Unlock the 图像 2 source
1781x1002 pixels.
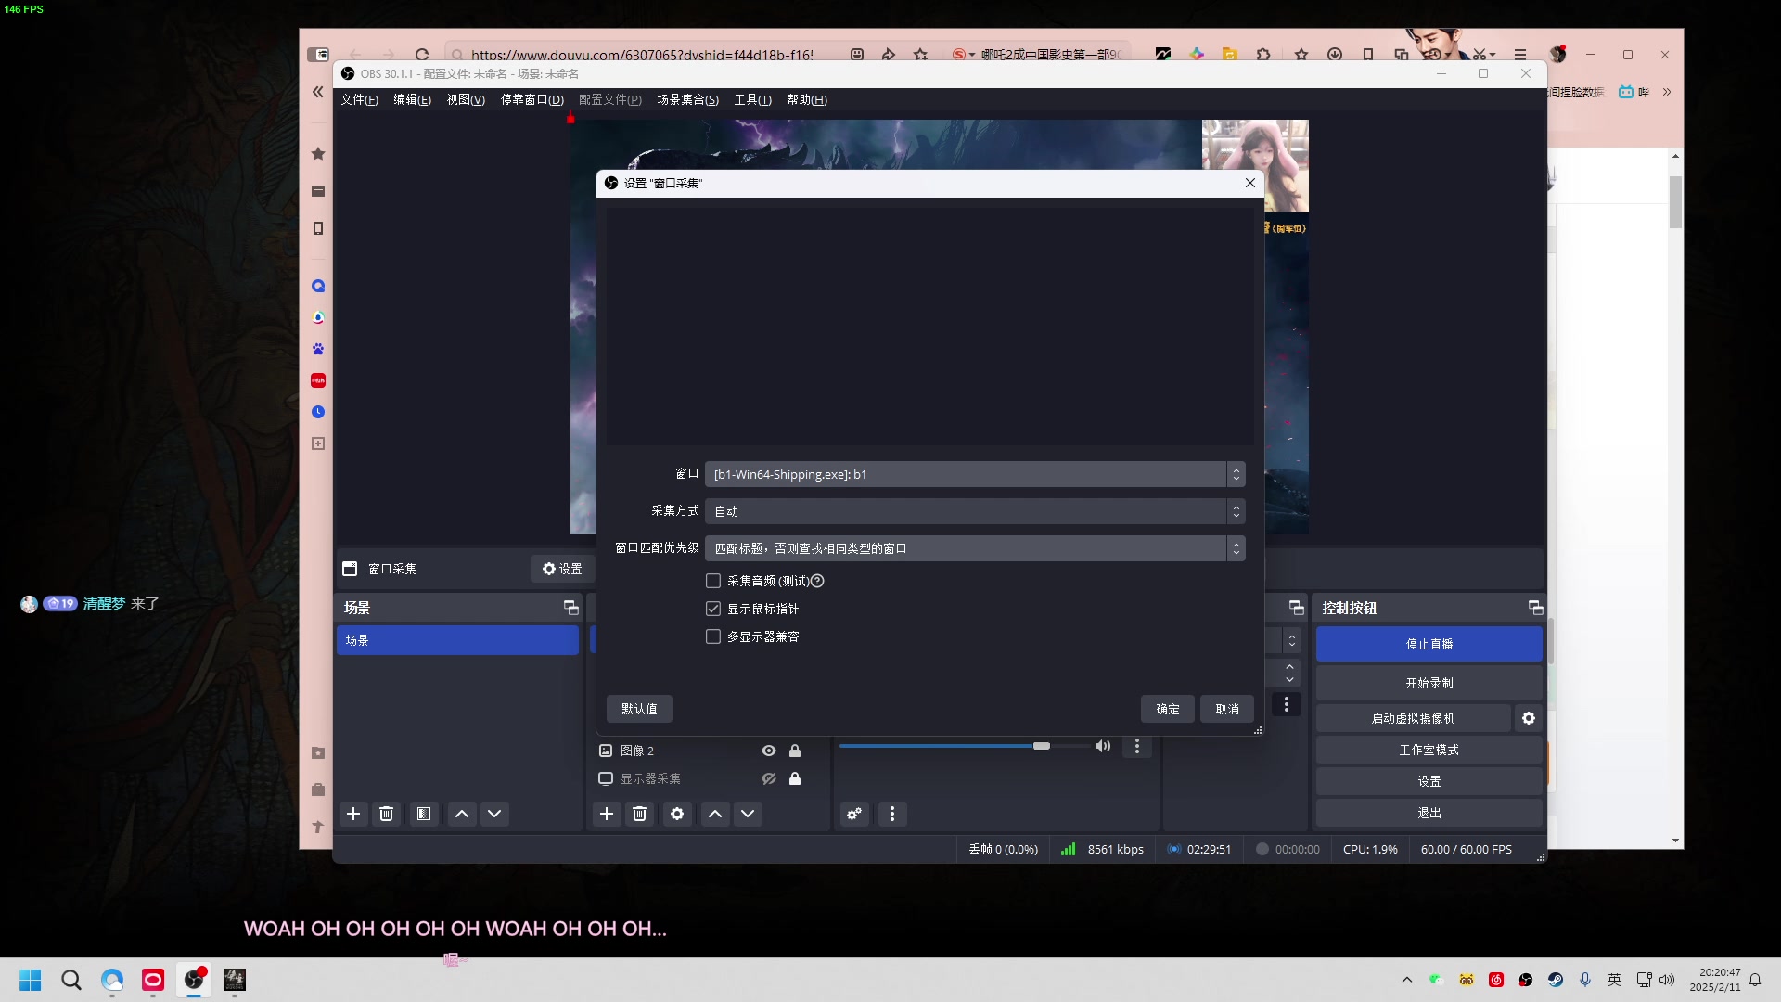[x=795, y=751]
